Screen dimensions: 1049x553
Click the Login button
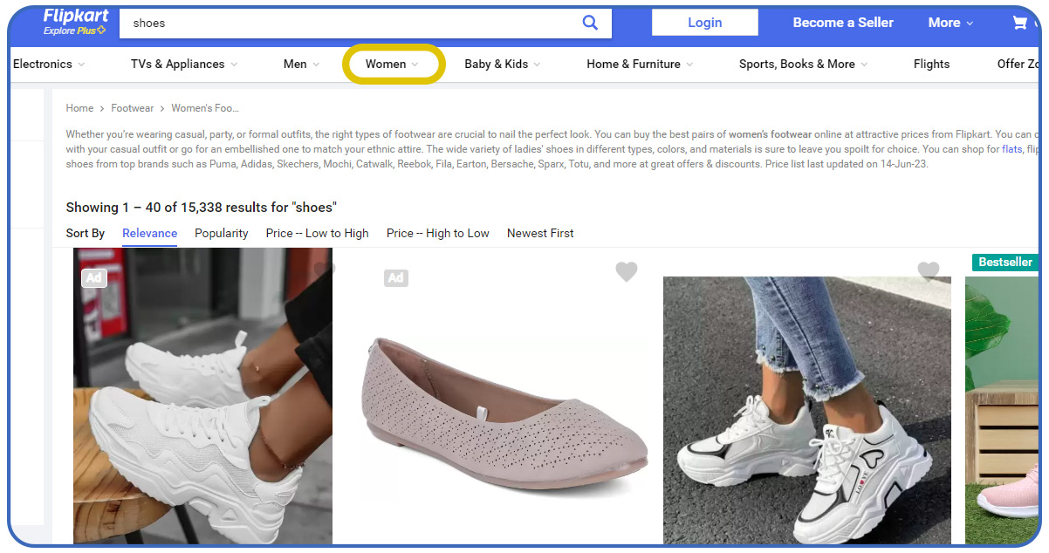705,23
